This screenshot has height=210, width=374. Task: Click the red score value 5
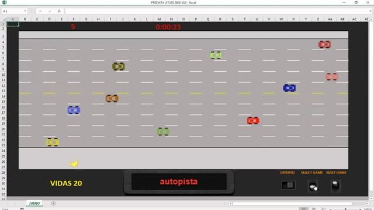(73, 26)
